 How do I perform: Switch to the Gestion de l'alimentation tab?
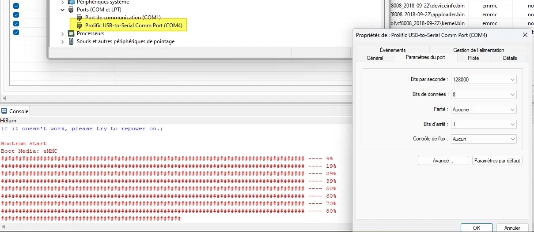[478, 50]
